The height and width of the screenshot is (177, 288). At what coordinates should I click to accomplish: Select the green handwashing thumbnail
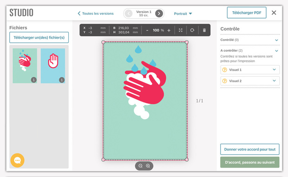(25, 66)
